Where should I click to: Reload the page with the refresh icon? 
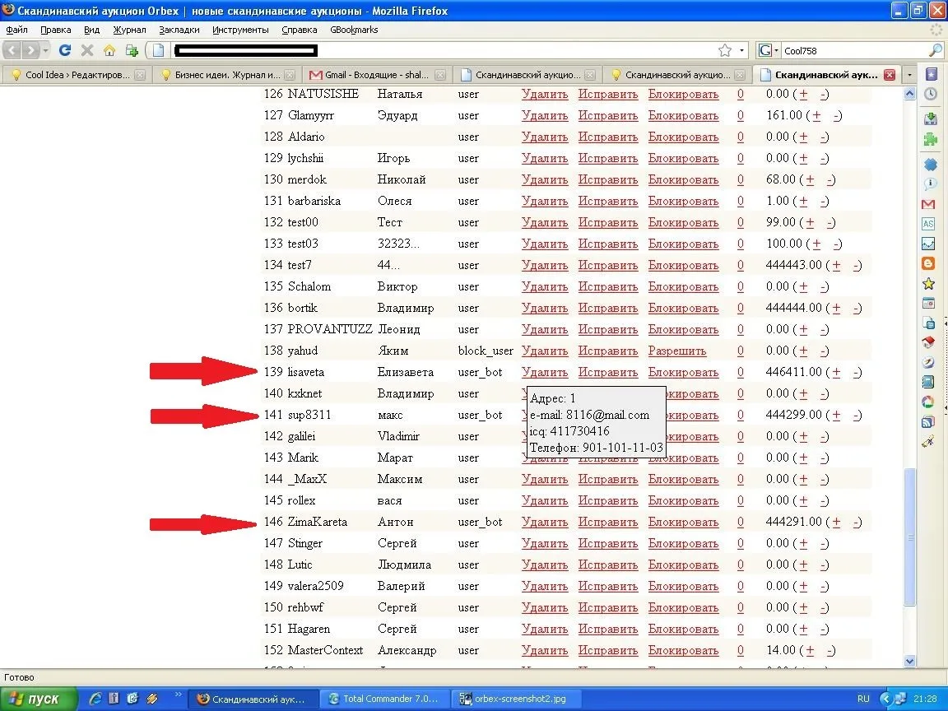pos(65,50)
